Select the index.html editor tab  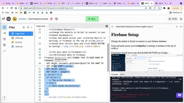click(x=41, y=26)
